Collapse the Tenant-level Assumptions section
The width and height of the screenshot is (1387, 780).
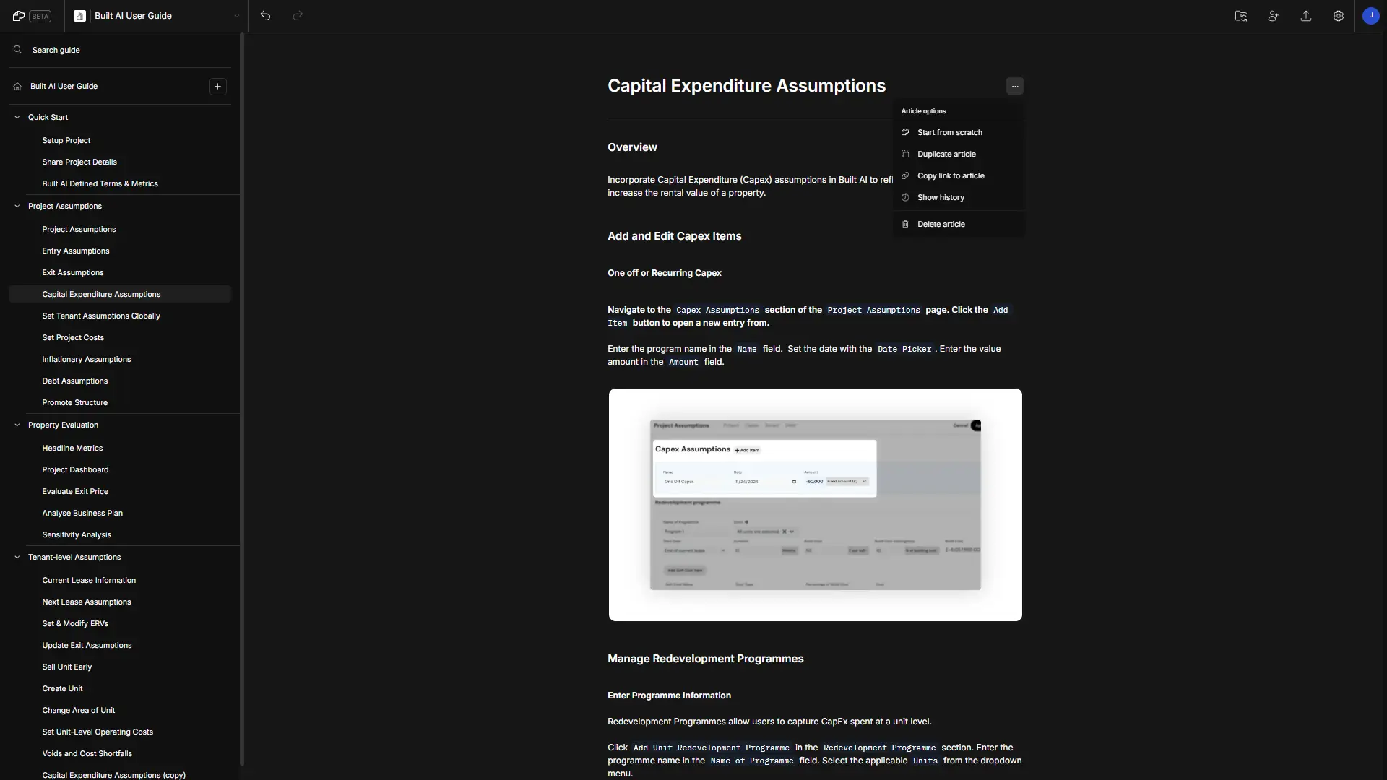17,557
